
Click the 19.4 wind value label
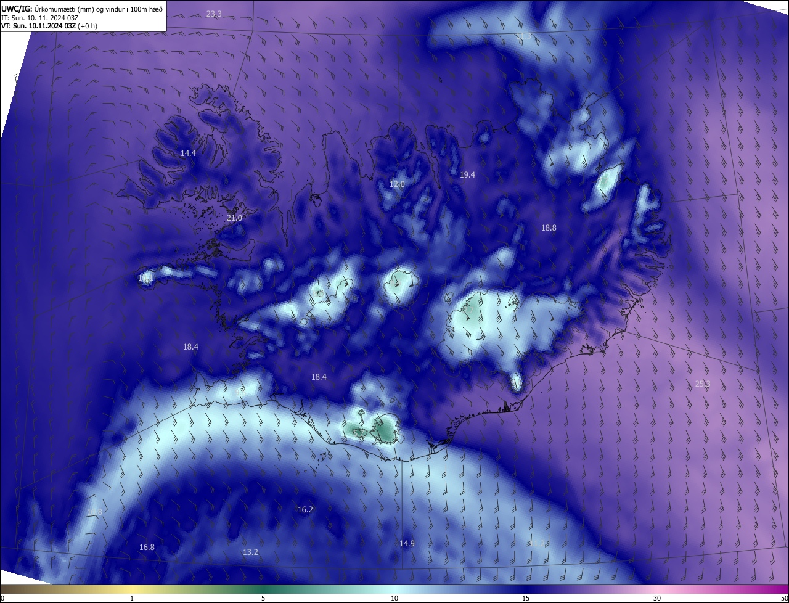(467, 175)
